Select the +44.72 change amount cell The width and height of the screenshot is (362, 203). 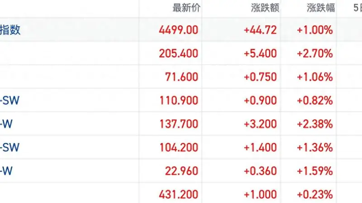point(260,30)
